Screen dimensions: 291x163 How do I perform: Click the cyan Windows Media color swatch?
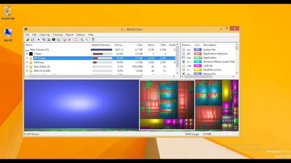(198, 62)
